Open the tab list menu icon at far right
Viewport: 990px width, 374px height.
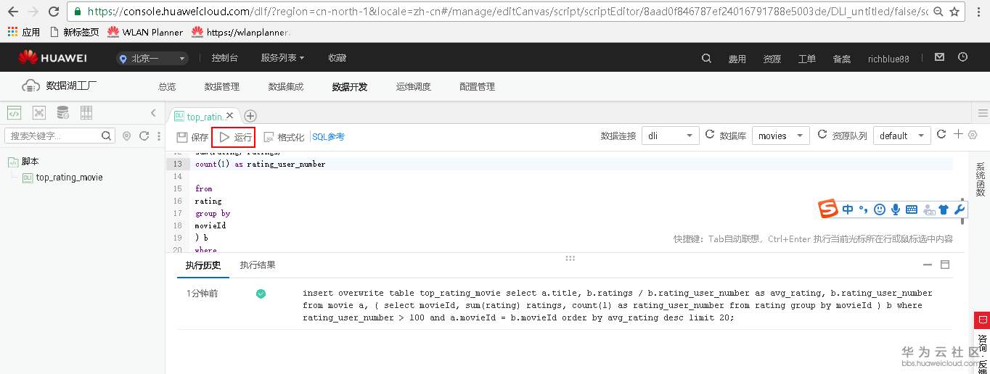coord(983,113)
